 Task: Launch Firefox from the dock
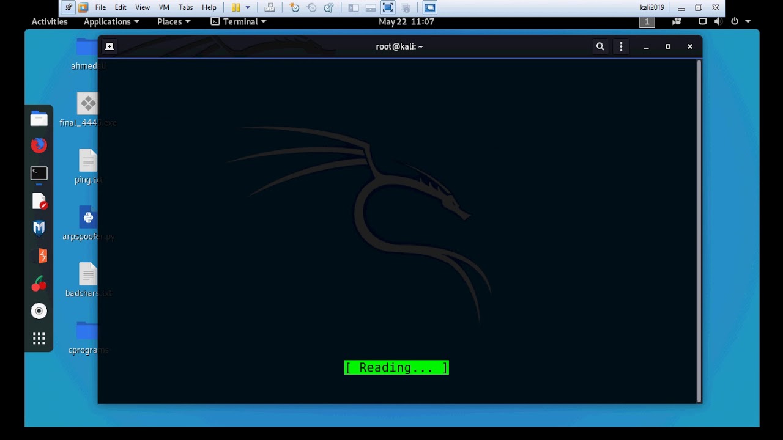(39, 145)
